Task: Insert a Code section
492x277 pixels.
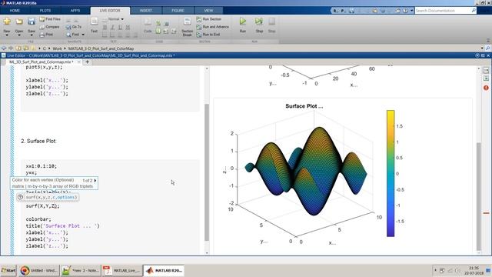Action: tap(148, 25)
